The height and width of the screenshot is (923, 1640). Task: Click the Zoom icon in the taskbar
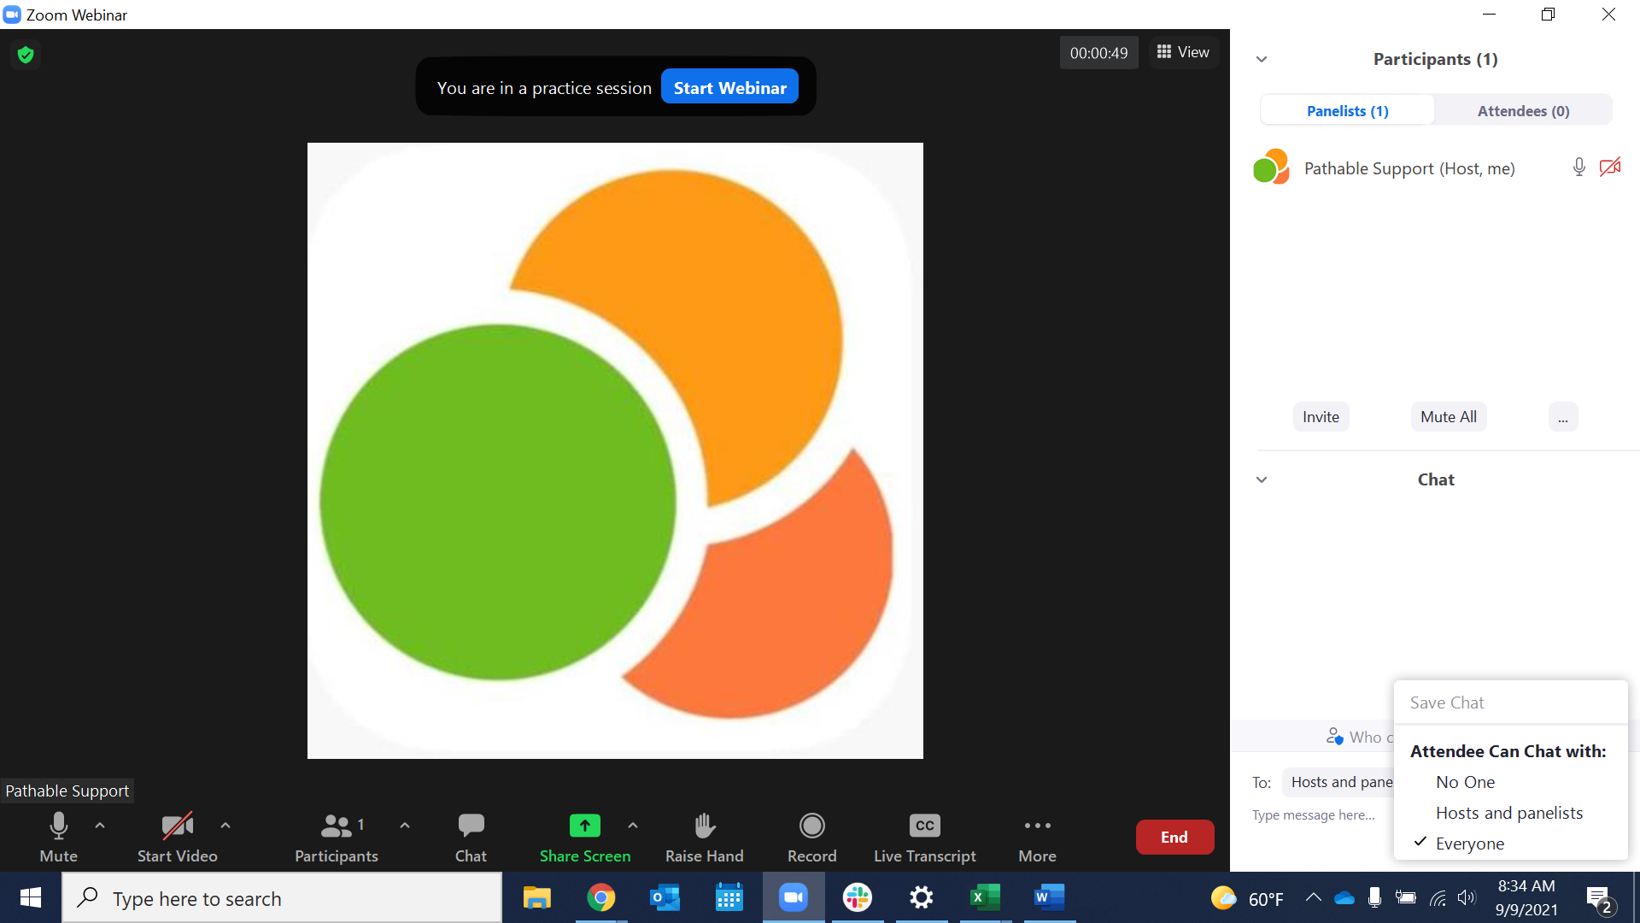(793, 898)
